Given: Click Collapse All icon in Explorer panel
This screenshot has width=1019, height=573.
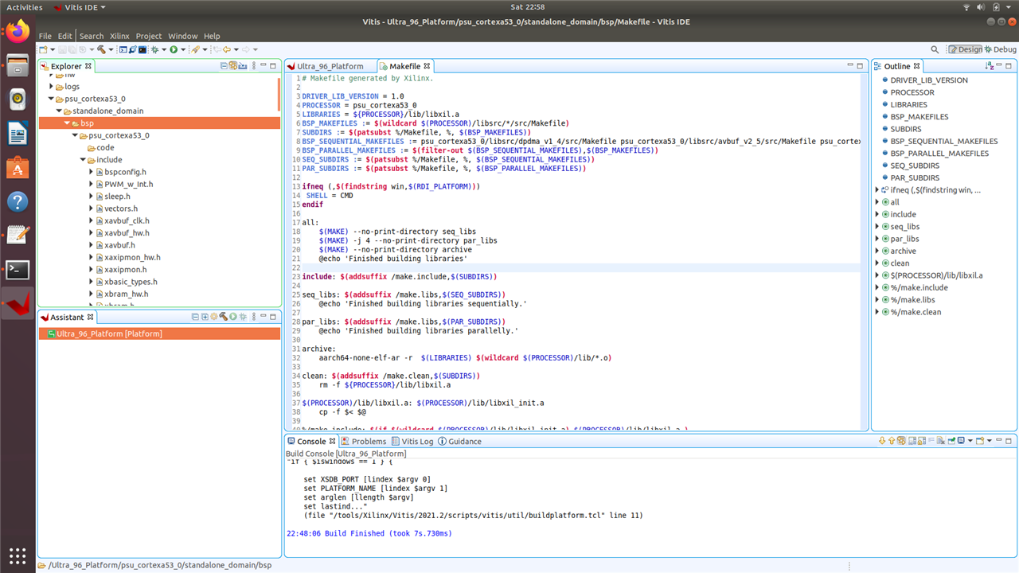Looking at the screenshot, I should pos(224,66).
